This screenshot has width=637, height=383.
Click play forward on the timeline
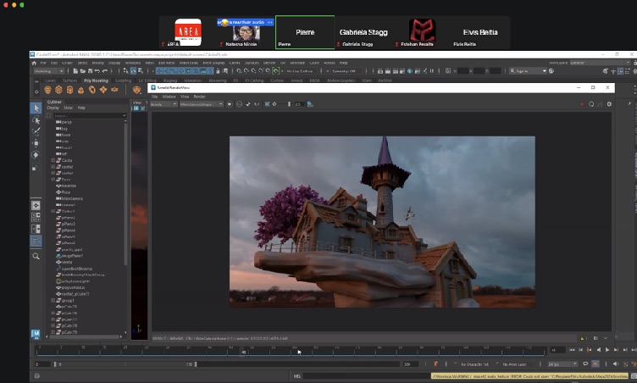(x=607, y=350)
